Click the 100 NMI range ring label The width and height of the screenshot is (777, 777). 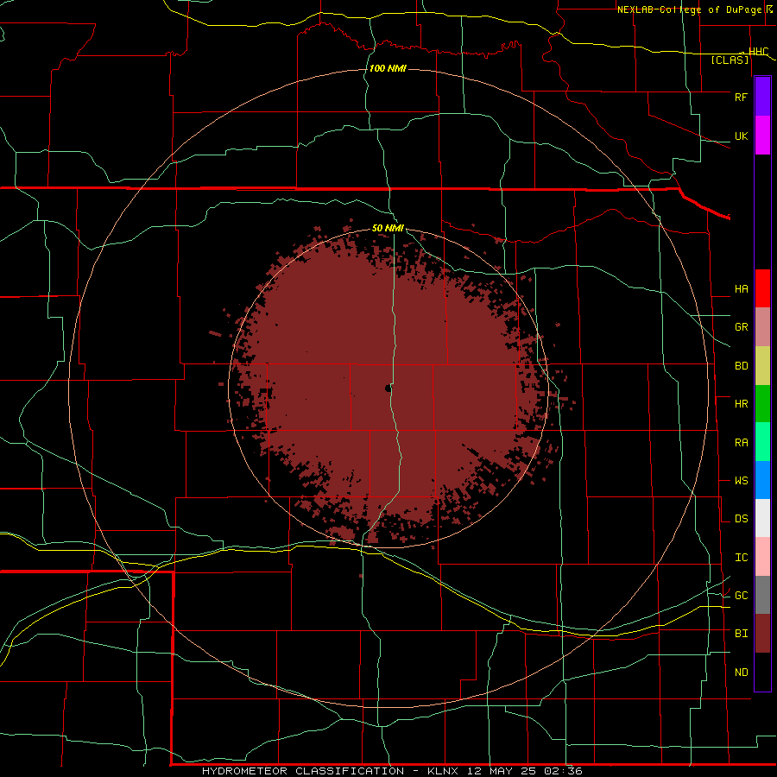pyautogui.click(x=388, y=68)
